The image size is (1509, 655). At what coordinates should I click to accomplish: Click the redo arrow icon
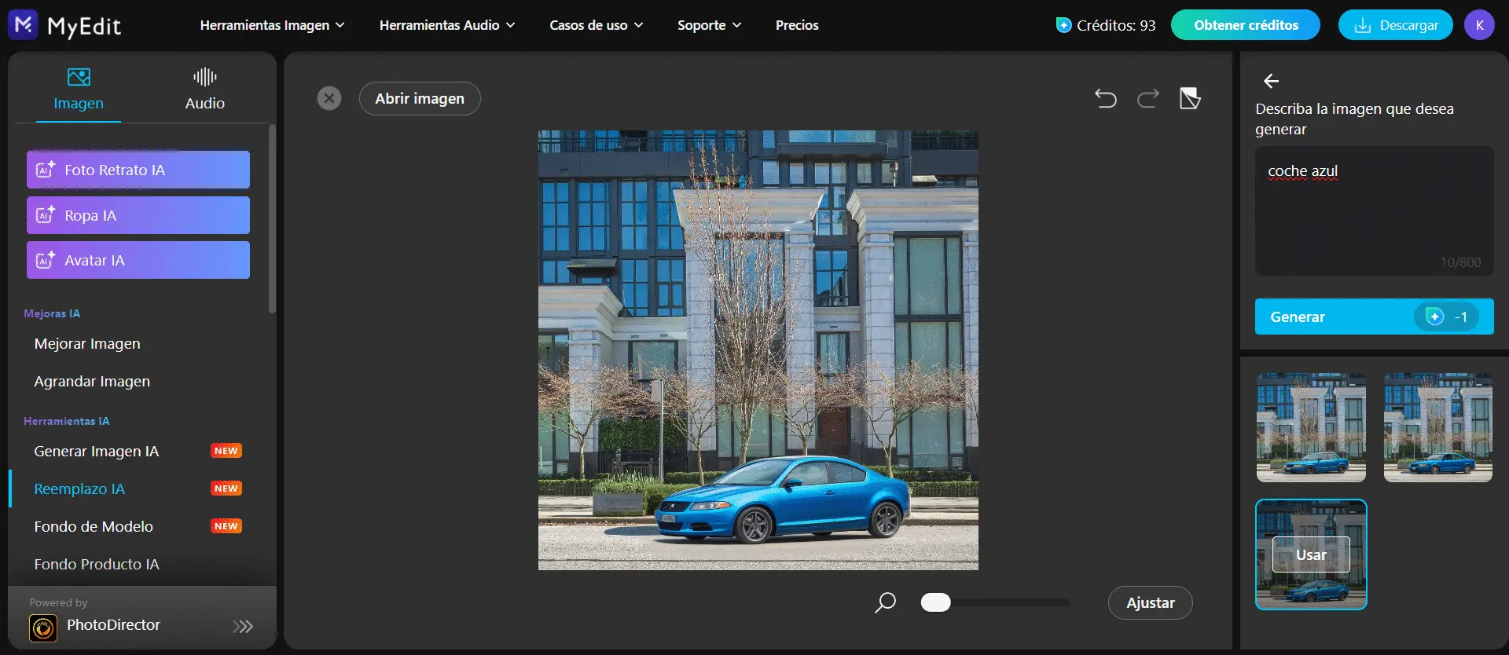click(x=1147, y=98)
